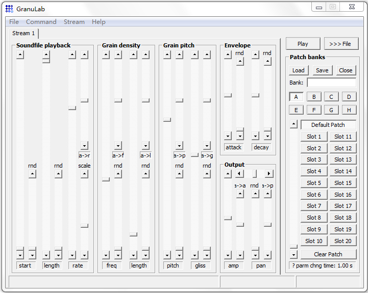368x293 pixels.
Task: Click the attack slider up arrow
Action: coord(228,55)
